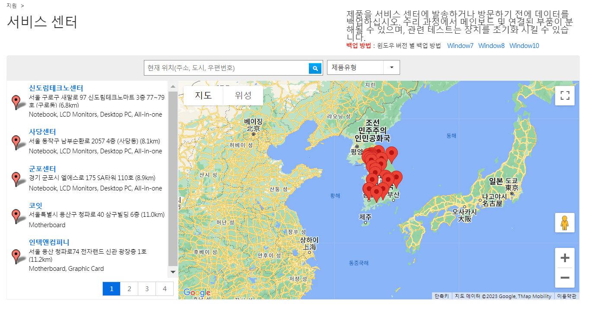Screen dimensions: 594x314
Task: Click the Google logo on the map
Action: point(197,292)
